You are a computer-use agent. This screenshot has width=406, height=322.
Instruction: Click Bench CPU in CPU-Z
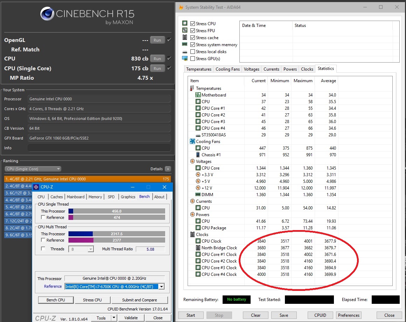click(56, 300)
